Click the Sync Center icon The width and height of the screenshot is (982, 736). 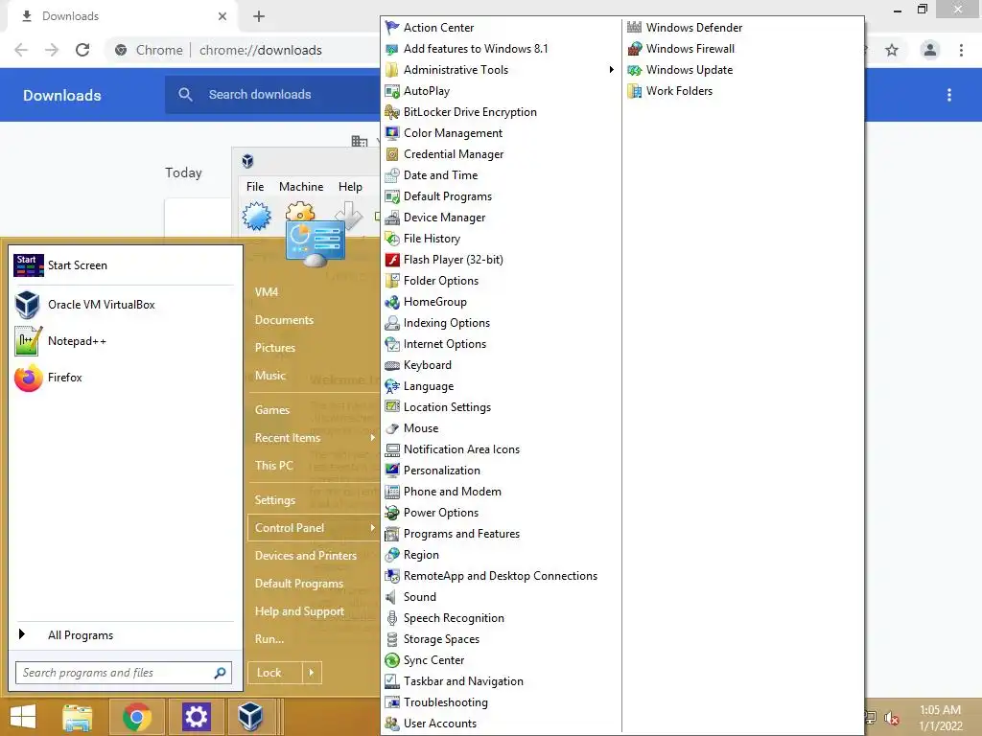[392, 660]
